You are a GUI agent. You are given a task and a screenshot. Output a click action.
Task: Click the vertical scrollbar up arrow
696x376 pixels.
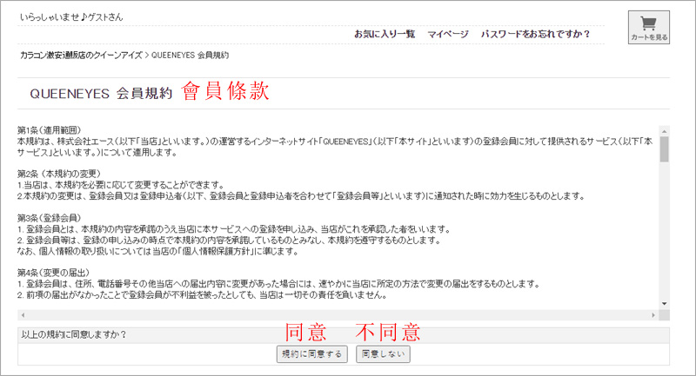[x=664, y=129]
